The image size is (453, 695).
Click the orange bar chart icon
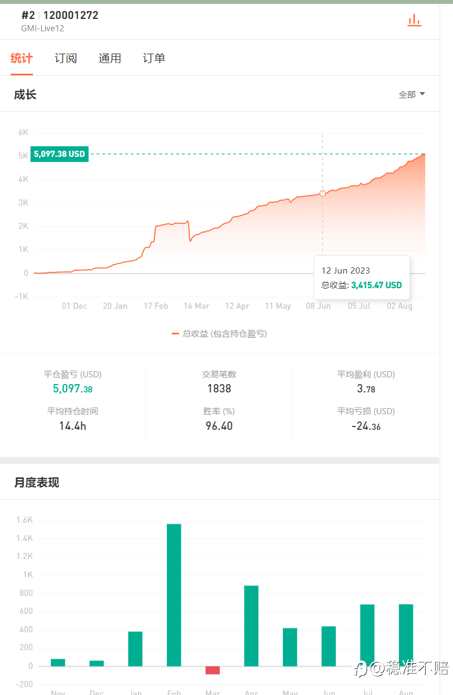pyautogui.click(x=414, y=21)
